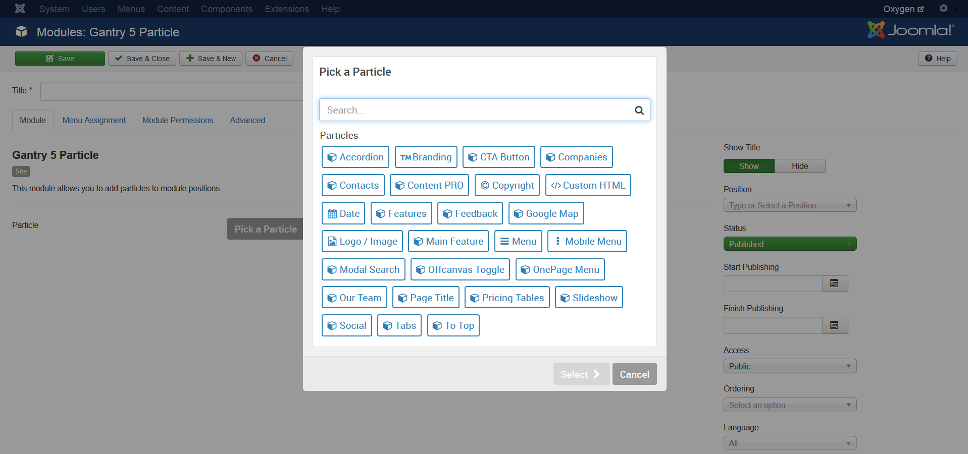Set Show Title to Show
Viewport: 968px width, 454px height.
click(x=749, y=166)
